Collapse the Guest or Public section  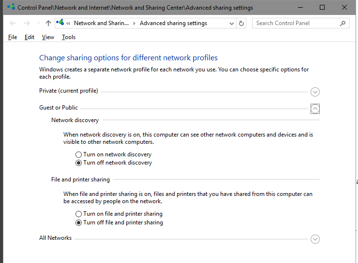click(315, 109)
